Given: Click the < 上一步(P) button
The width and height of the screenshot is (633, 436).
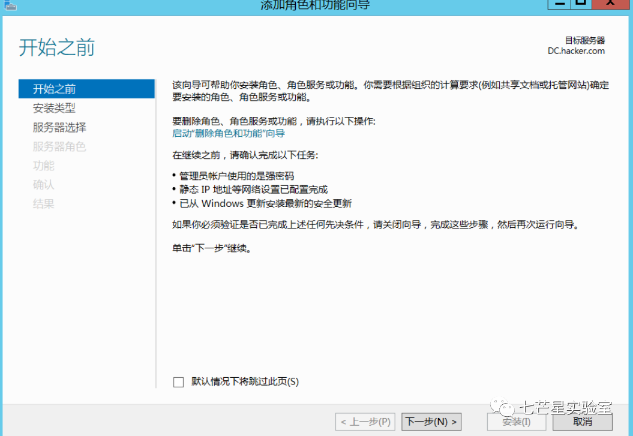Looking at the screenshot, I should click(365, 422).
